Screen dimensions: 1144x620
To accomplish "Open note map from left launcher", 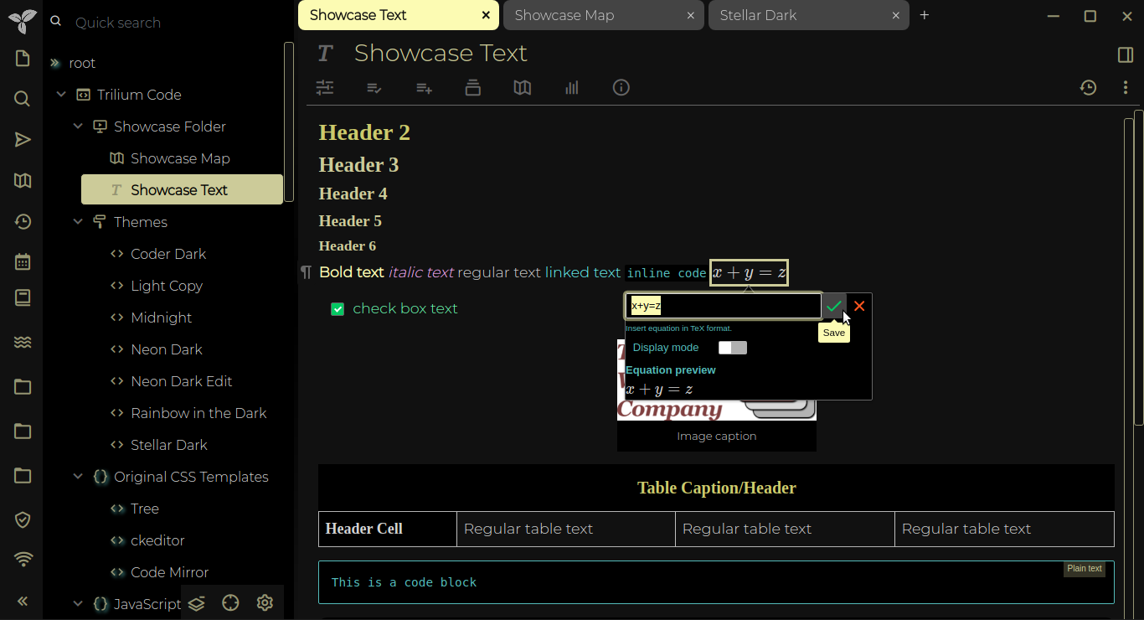I will [x=23, y=181].
